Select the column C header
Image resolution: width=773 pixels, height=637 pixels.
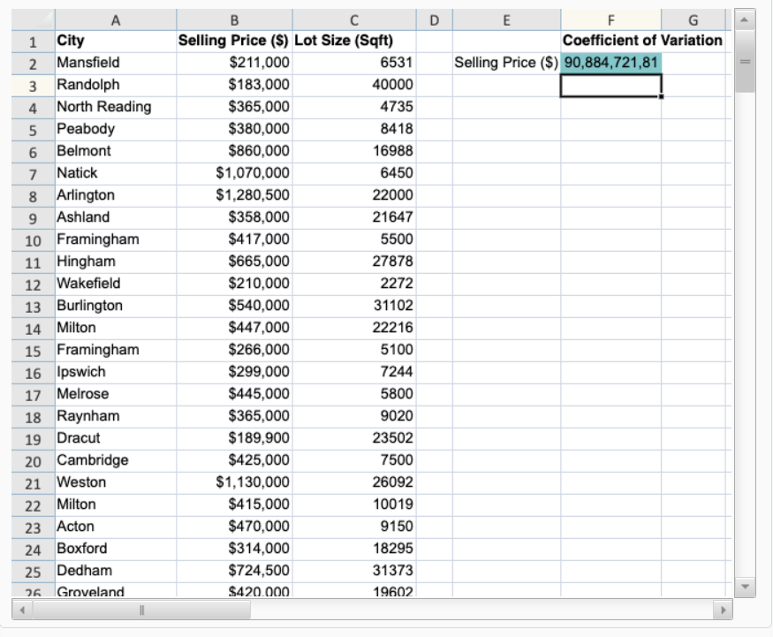click(x=354, y=20)
